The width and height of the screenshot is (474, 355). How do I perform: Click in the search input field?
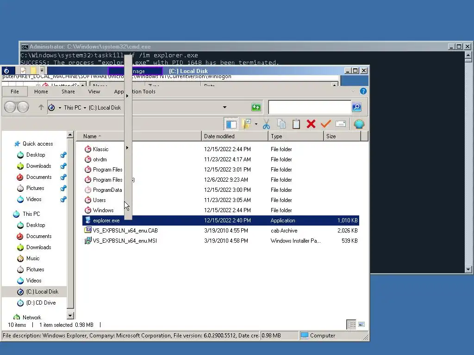[310, 107]
